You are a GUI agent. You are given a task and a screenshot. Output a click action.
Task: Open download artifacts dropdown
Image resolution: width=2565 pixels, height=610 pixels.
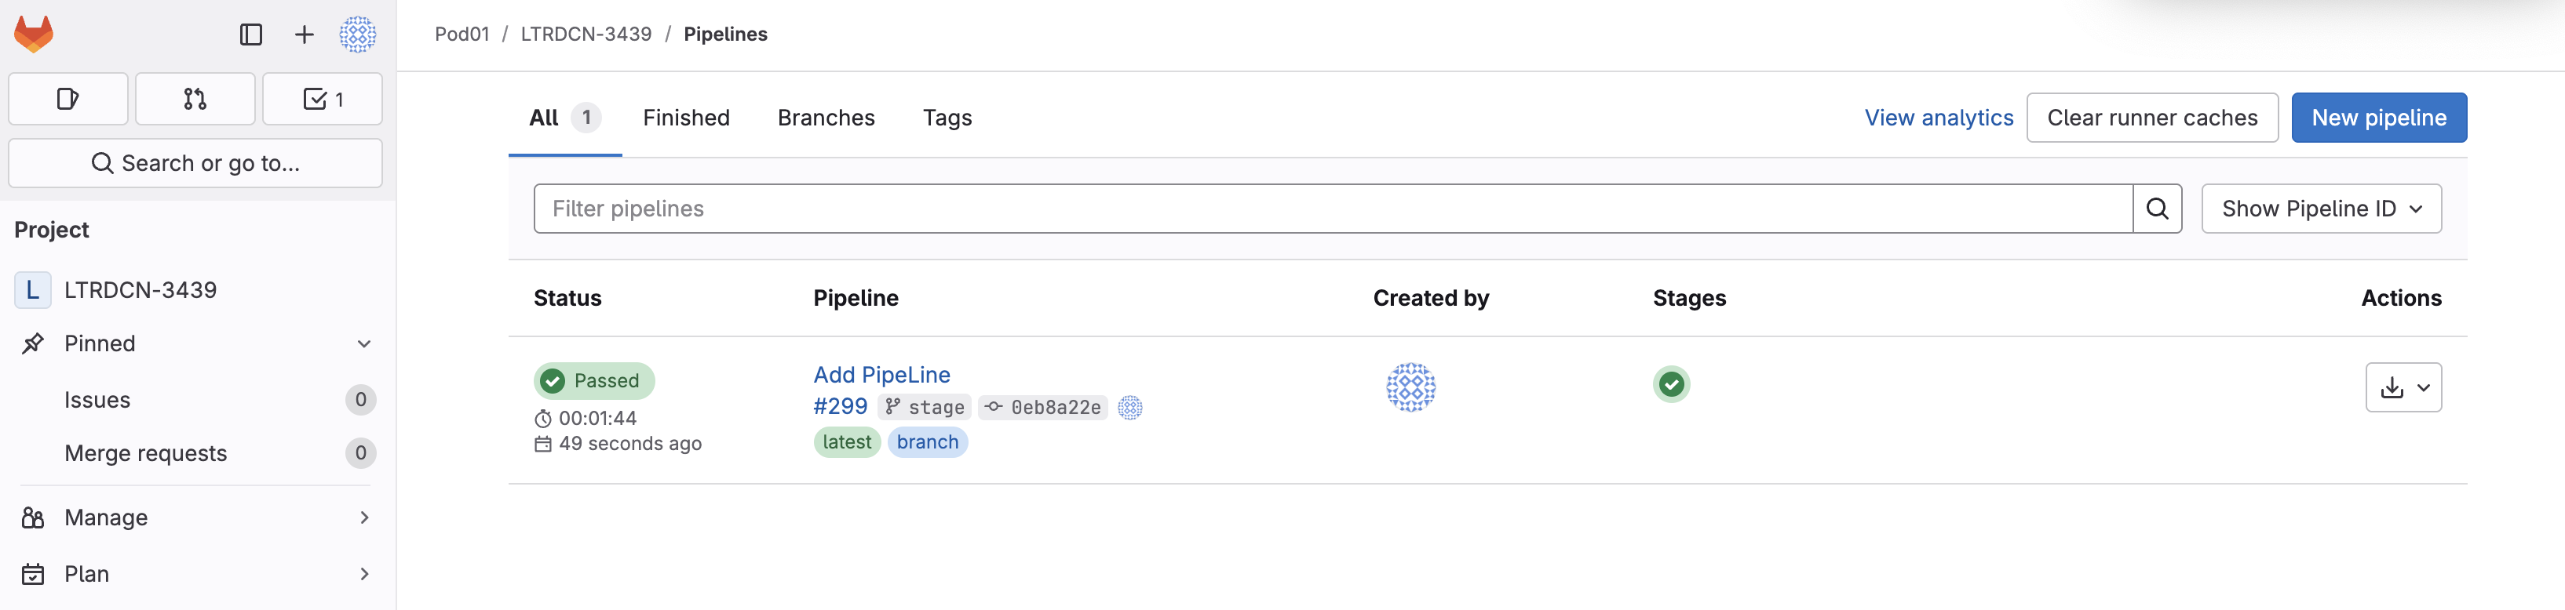2403,387
